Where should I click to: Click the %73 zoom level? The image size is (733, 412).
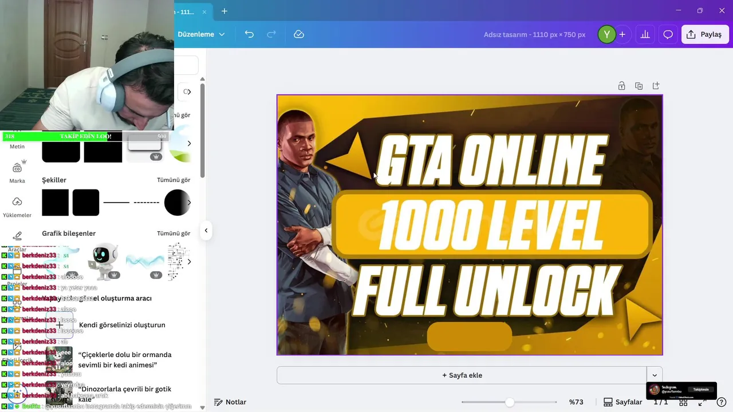click(x=576, y=402)
